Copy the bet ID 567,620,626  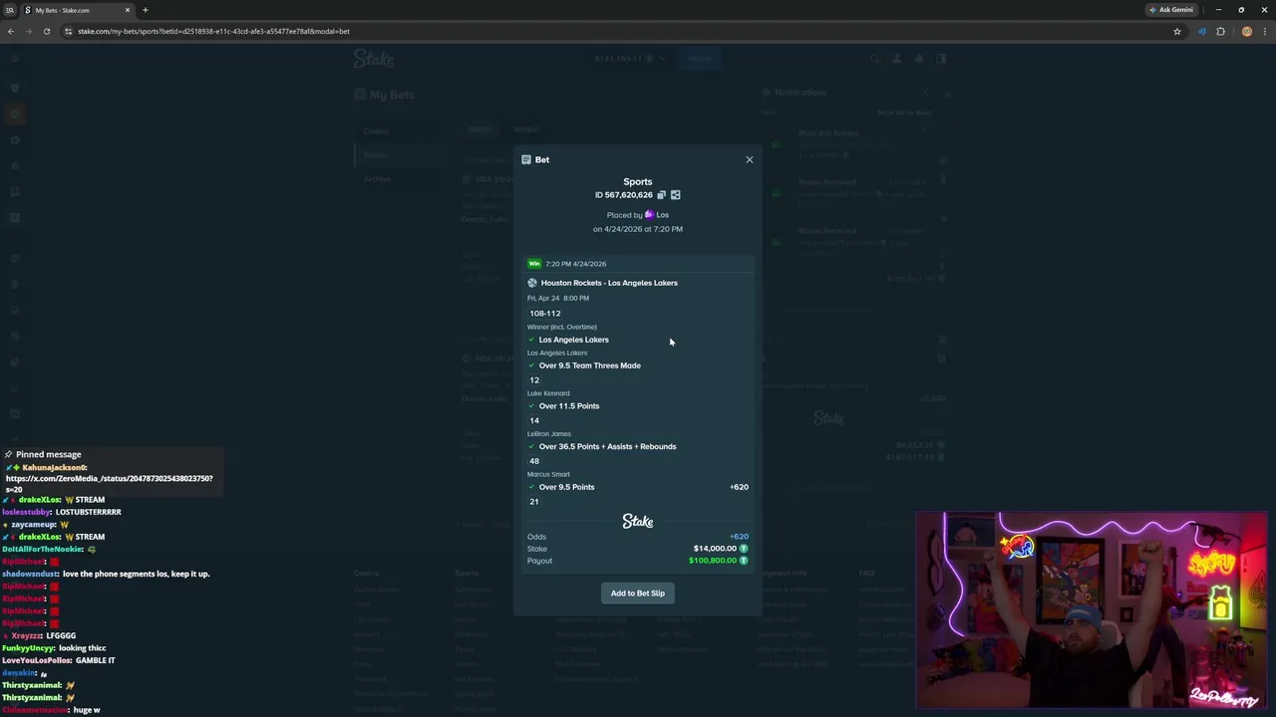click(x=661, y=195)
